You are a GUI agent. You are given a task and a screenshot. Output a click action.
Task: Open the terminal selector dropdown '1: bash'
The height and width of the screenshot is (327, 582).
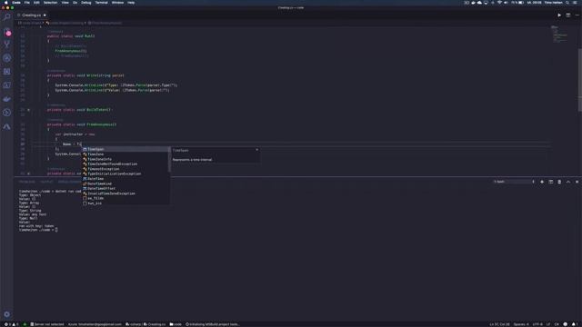[515, 182]
